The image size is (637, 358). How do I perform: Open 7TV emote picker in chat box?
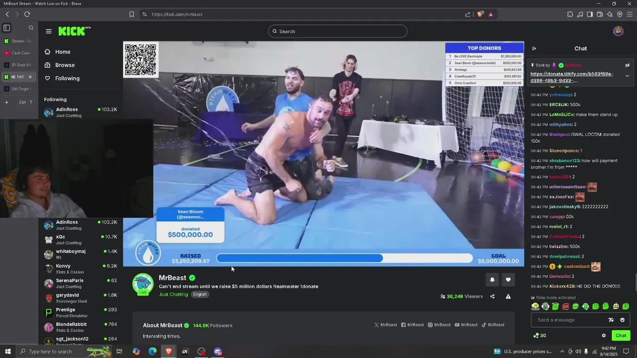coord(611,320)
